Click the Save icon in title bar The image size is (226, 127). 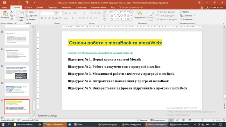coord(5,2)
